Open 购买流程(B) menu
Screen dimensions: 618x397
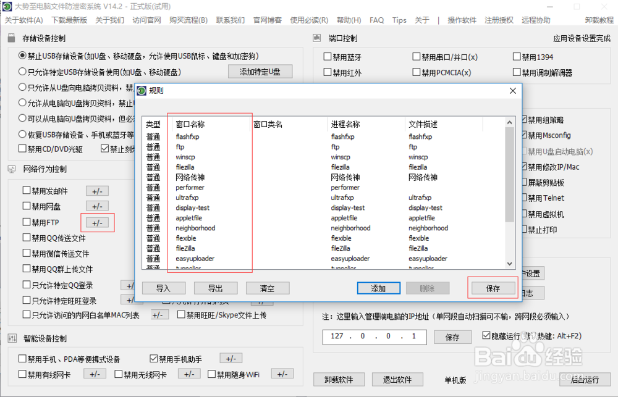click(x=188, y=20)
